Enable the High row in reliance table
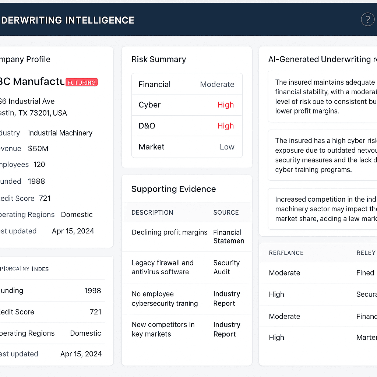This screenshot has height=377, width=377. (x=276, y=295)
